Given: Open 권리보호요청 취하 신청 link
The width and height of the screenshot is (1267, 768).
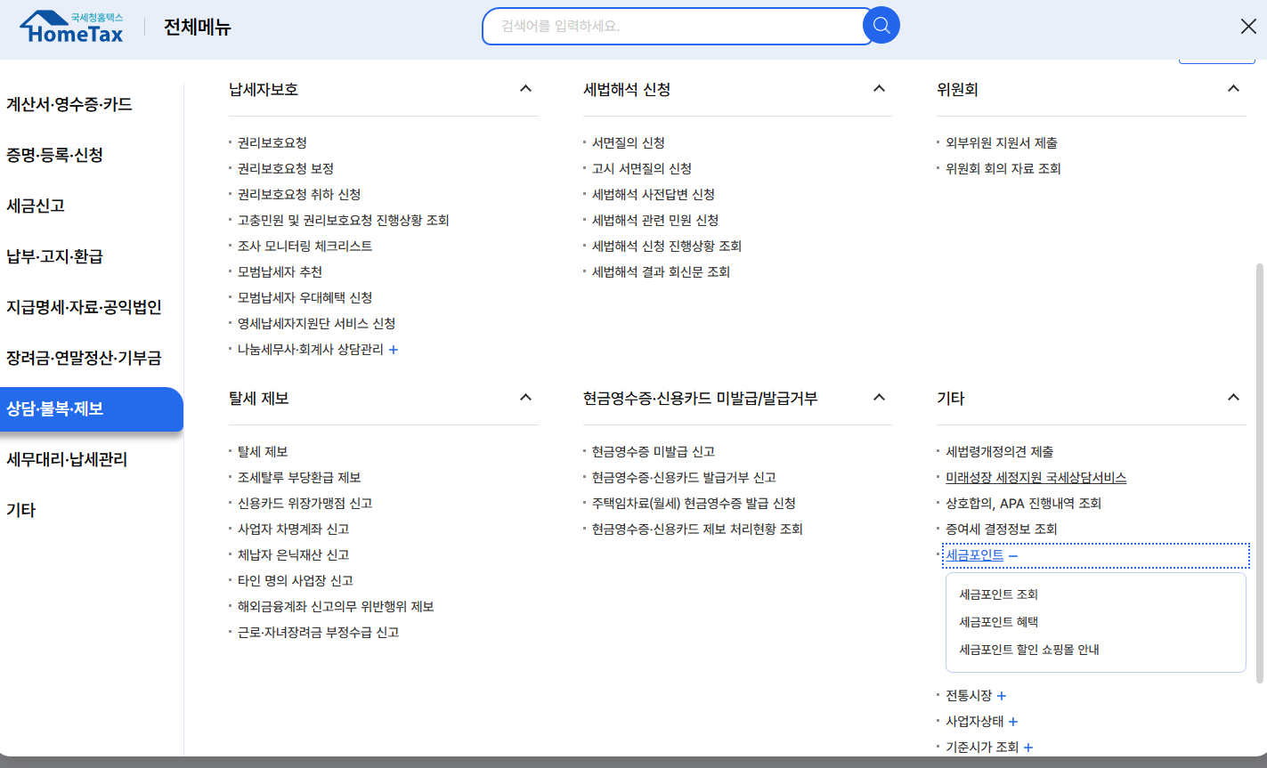Looking at the screenshot, I should tap(299, 194).
